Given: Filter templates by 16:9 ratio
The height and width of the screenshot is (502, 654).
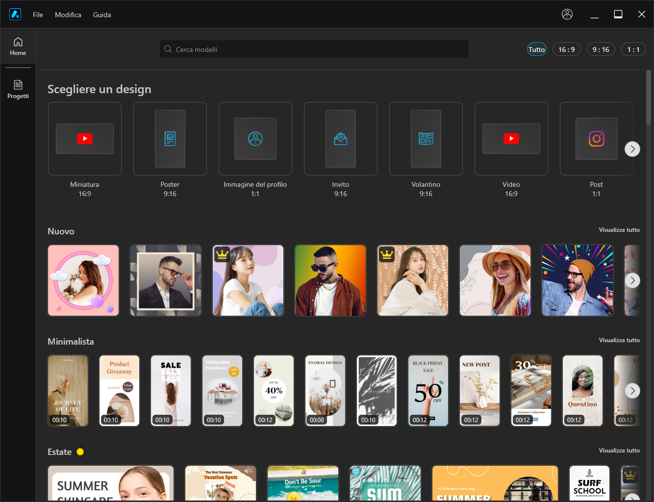Looking at the screenshot, I should coord(567,49).
